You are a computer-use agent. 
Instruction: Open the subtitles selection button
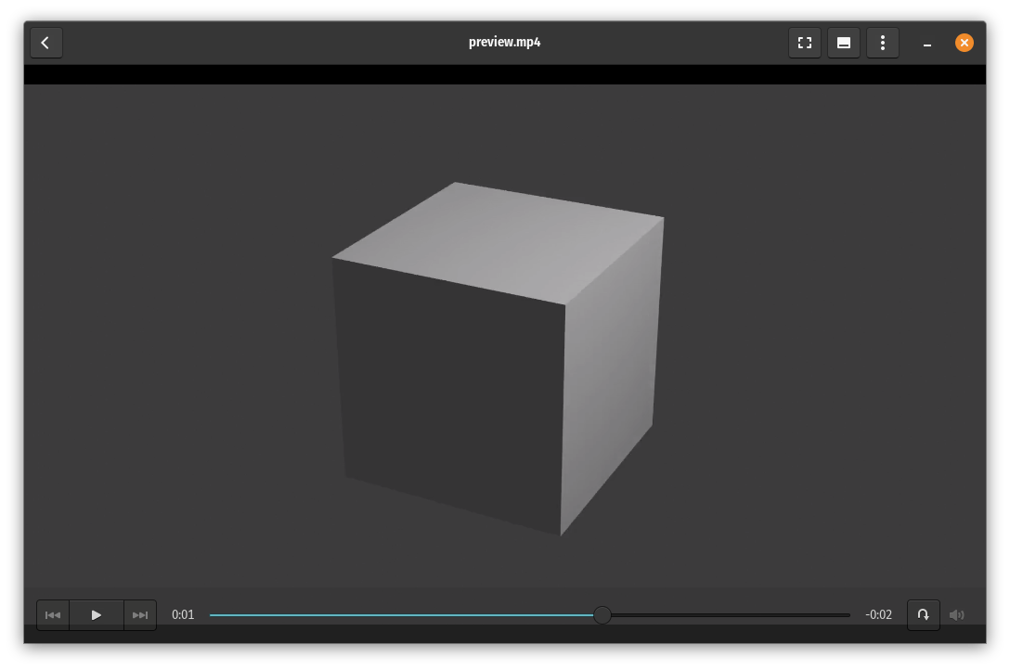(x=844, y=43)
